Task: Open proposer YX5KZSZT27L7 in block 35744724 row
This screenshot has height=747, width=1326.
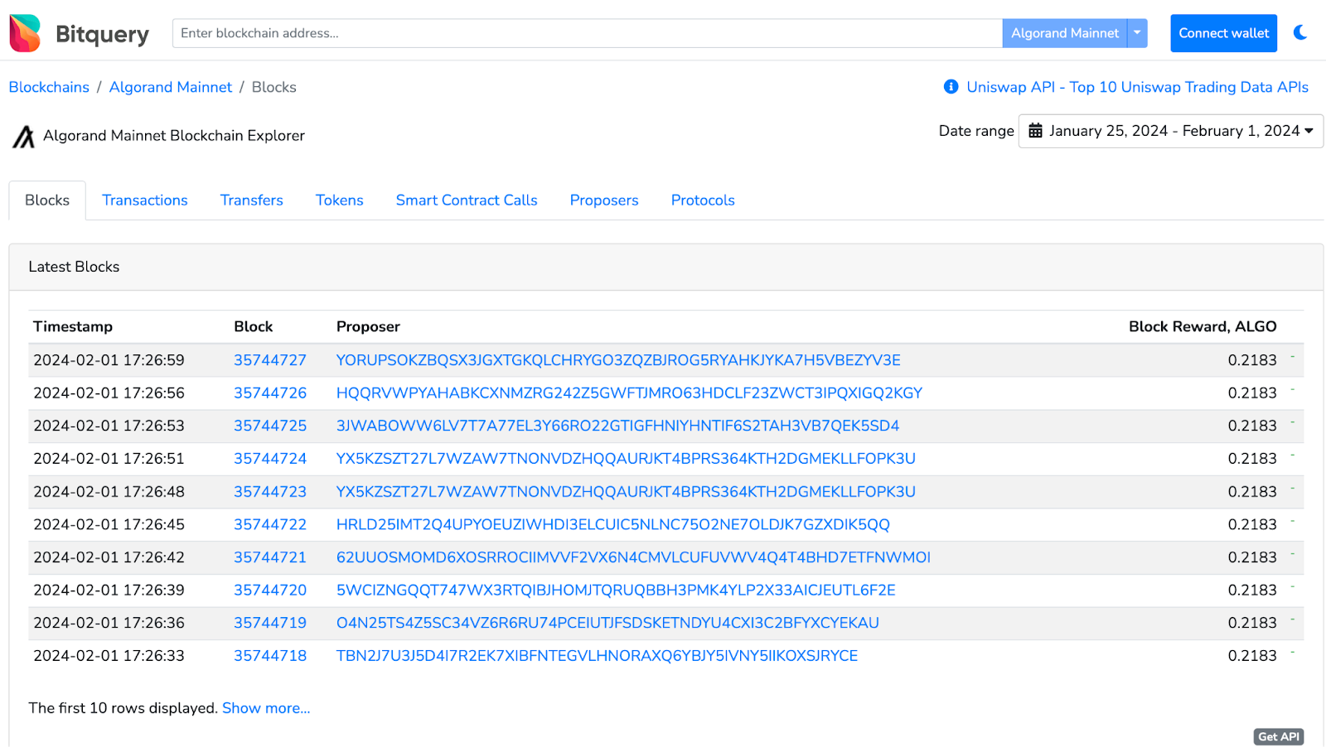Action: pyautogui.click(x=626, y=459)
